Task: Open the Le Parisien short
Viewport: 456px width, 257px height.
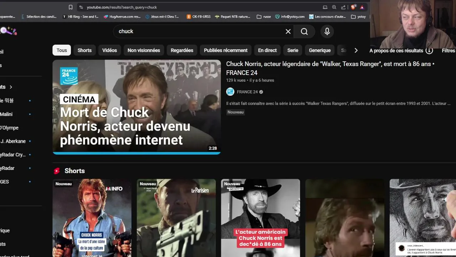Action: pyautogui.click(x=176, y=218)
